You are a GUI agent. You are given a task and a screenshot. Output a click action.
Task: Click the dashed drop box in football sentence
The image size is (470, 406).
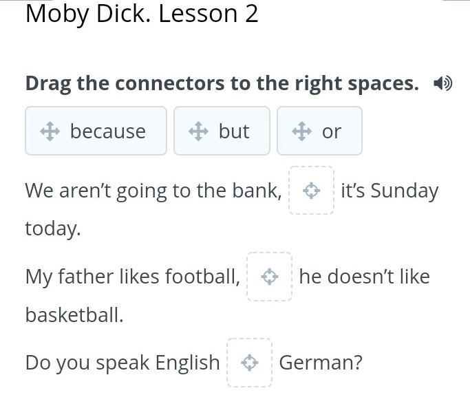270,277
